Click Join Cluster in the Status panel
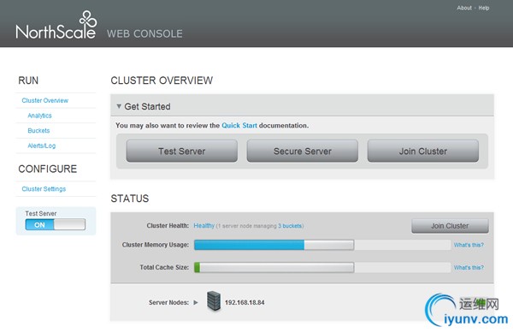 [x=450, y=226]
